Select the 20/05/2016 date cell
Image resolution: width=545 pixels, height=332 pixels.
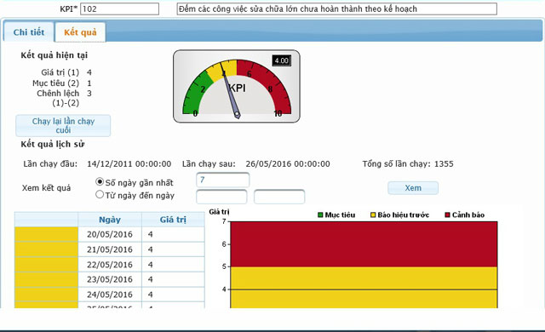110,234
